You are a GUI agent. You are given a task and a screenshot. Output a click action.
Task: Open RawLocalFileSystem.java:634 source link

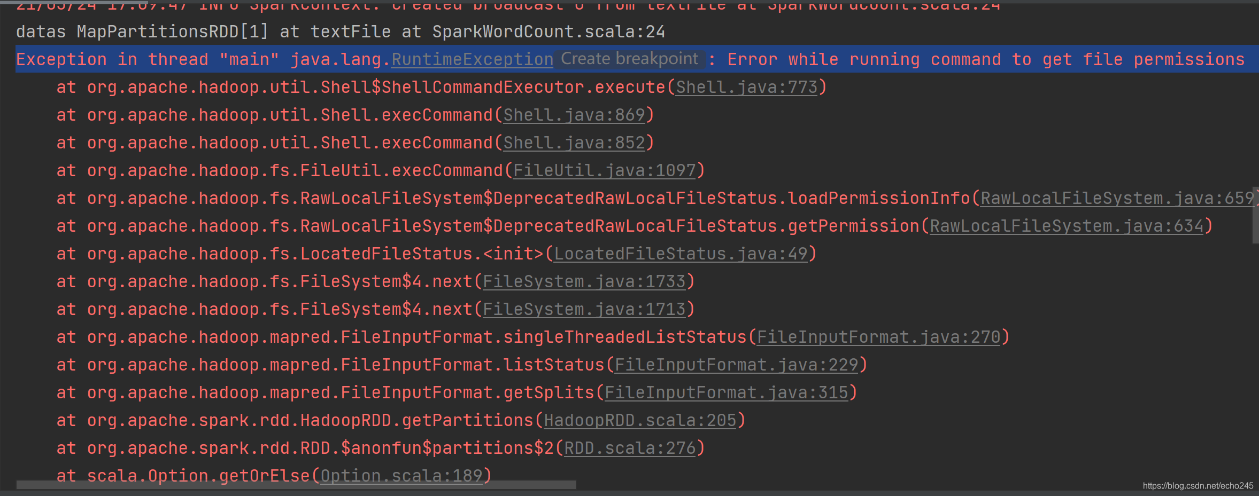pos(1067,226)
